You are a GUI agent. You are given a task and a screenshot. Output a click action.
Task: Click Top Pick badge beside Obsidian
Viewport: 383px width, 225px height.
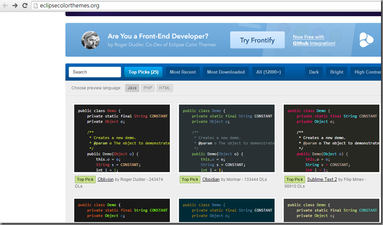[x=190, y=180]
